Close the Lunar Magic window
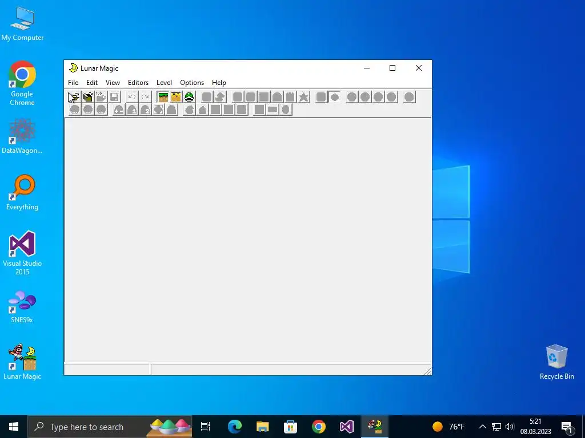585x438 pixels. [419, 68]
